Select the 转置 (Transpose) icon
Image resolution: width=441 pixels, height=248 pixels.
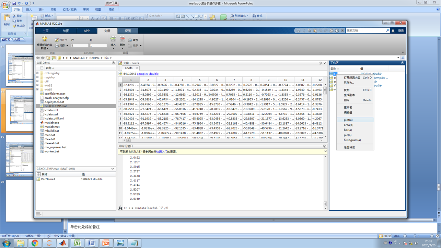(130, 40)
